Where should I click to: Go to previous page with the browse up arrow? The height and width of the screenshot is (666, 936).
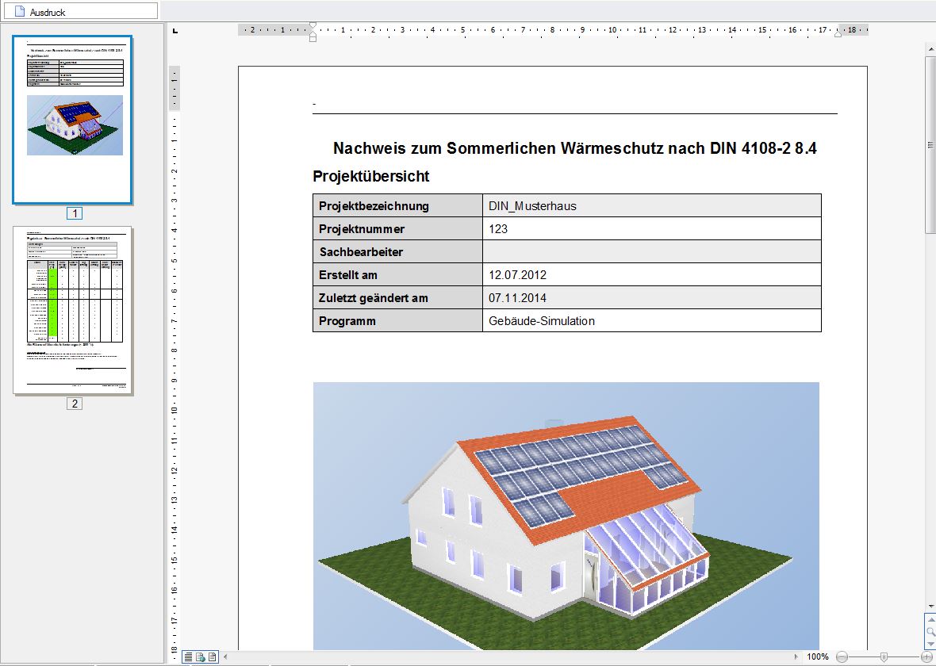pyautogui.click(x=930, y=620)
